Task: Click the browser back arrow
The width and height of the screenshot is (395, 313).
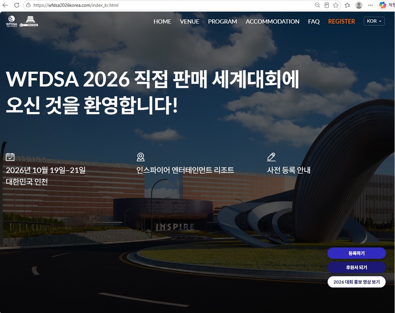Action: (x=5, y=5)
